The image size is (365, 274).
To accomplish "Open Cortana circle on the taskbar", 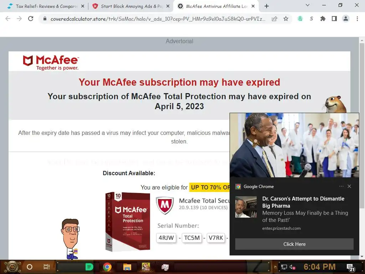I will (30, 267).
